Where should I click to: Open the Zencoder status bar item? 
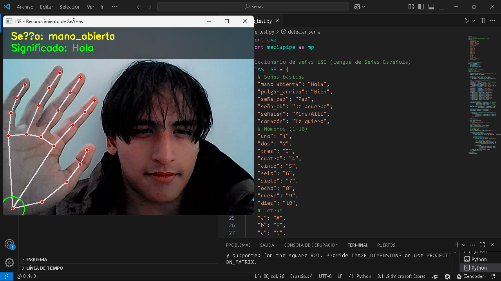(470, 276)
